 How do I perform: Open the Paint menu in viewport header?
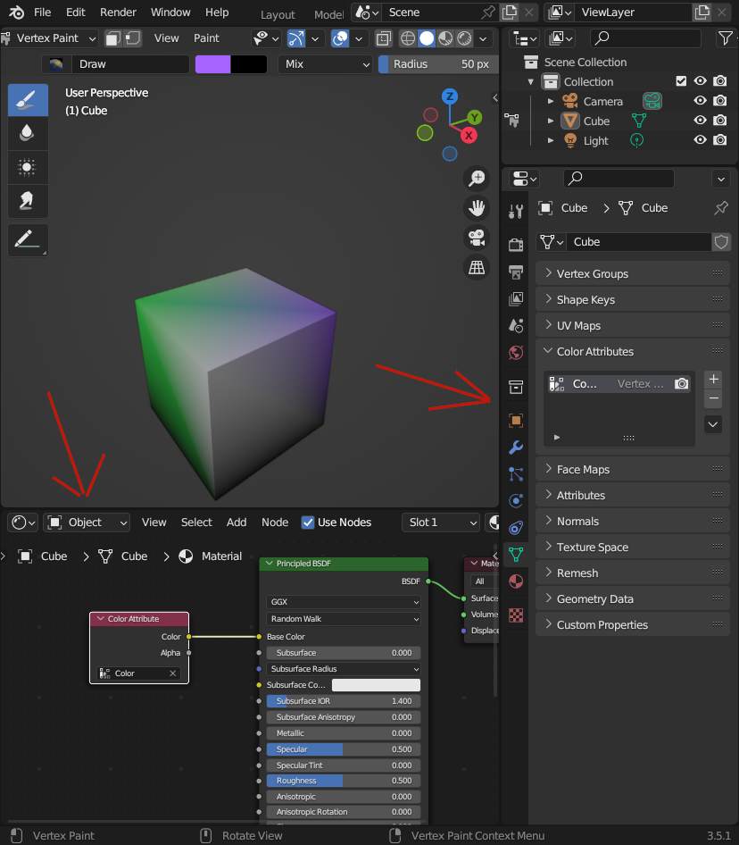tap(206, 38)
